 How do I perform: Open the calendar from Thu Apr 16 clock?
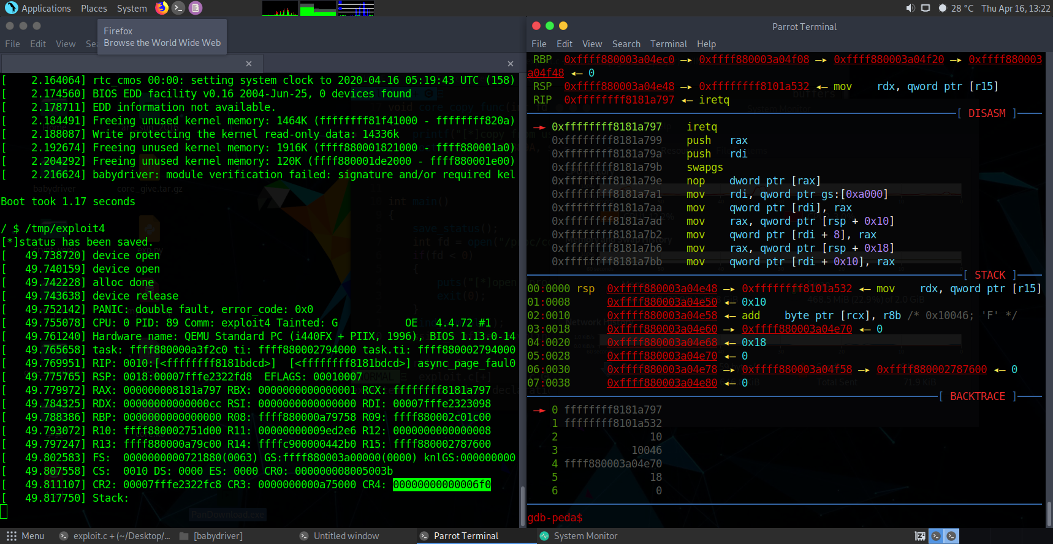1016,8
